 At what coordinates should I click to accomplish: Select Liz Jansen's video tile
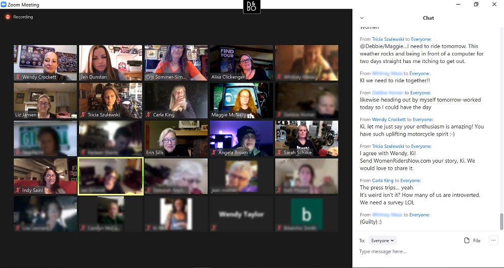point(45,101)
